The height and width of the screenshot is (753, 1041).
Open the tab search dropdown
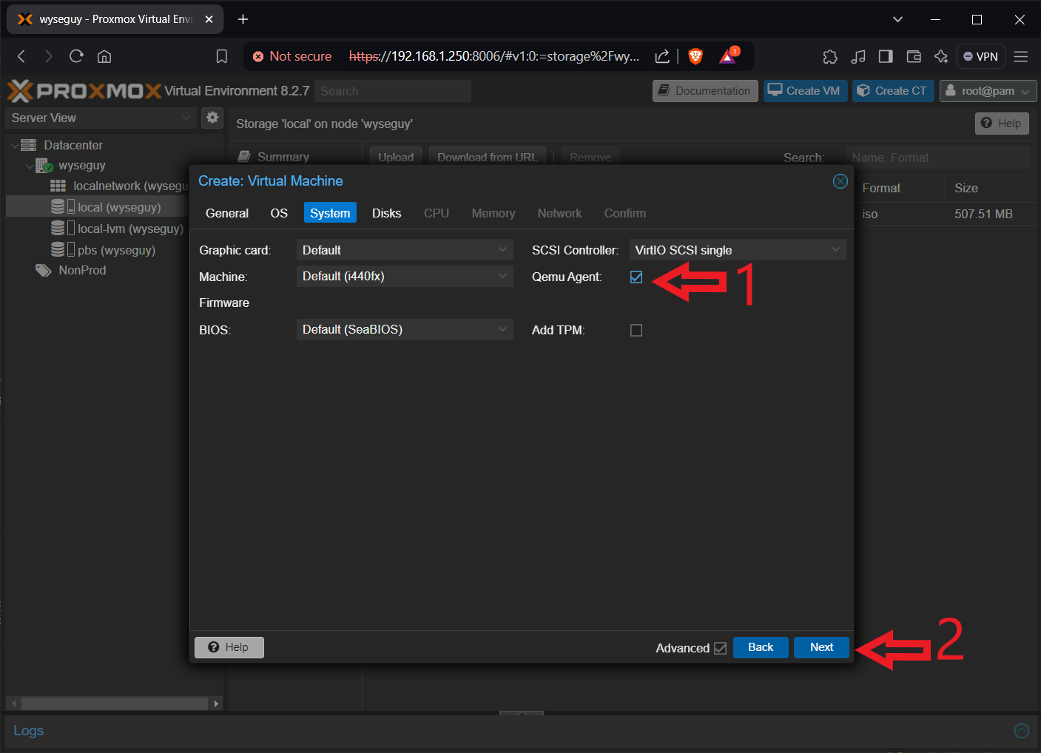click(x=897, y=19)
